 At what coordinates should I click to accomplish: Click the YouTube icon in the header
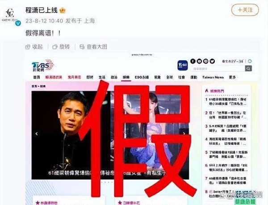point(199,61)
